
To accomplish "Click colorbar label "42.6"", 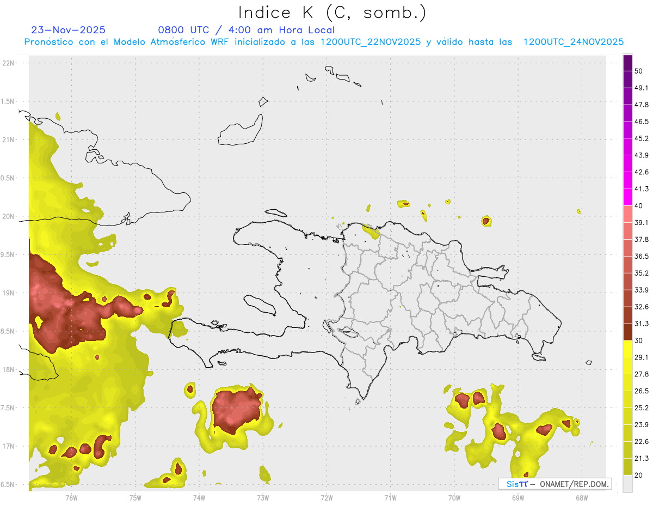I will click(x=642, y=173).
